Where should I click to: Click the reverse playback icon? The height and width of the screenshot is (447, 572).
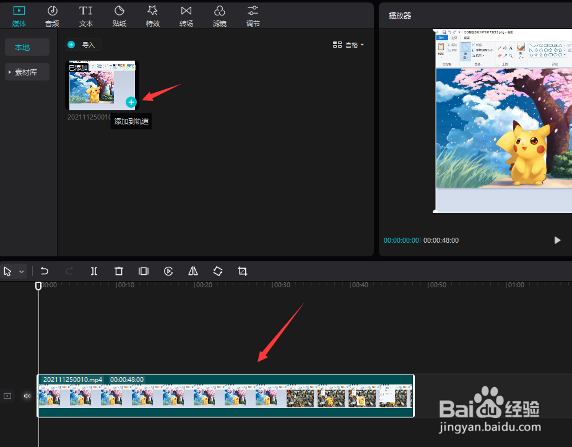pyautogui.click(x=168, y=271)
